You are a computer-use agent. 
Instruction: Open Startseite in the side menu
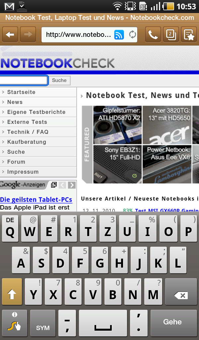click(x=38, y=92)
